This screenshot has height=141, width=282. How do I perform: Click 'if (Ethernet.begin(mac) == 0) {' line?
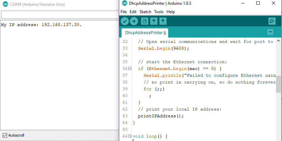click(x=180, y=69)
